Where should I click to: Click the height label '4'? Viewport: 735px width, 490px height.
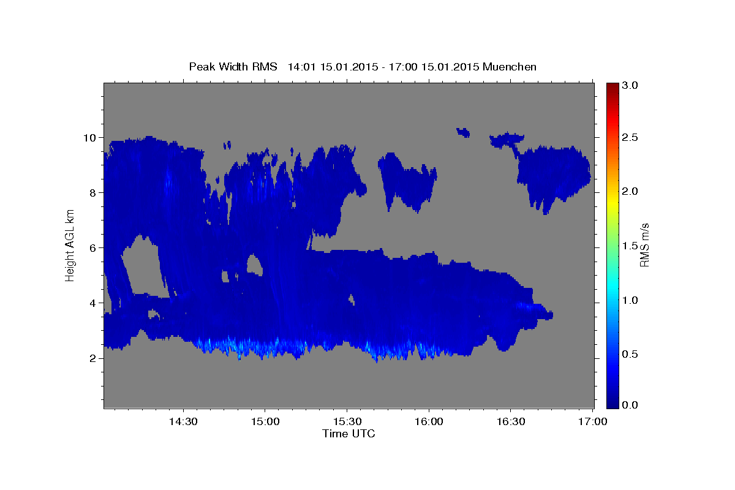[94, 303]
